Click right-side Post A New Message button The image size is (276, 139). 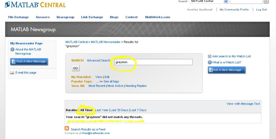tap(226, 70)
